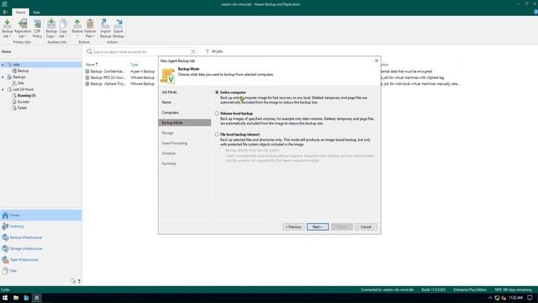This screenshot has height=303, width=538.
Task: Open the Replication Job ribbon button
Action: [23, 29]
